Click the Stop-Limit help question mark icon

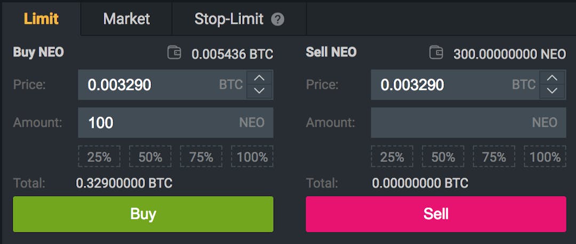pos(277,20)
